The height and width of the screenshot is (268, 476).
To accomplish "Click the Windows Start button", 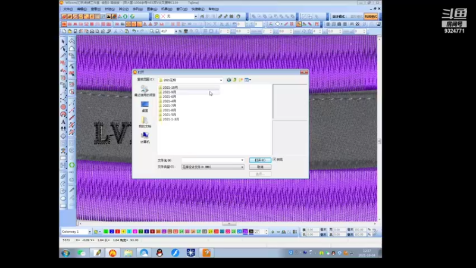I will pos(66,253).
